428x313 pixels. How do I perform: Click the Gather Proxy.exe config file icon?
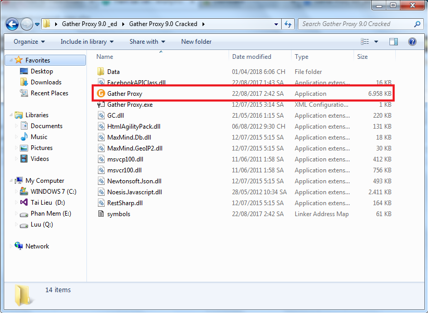click(101, 104)
